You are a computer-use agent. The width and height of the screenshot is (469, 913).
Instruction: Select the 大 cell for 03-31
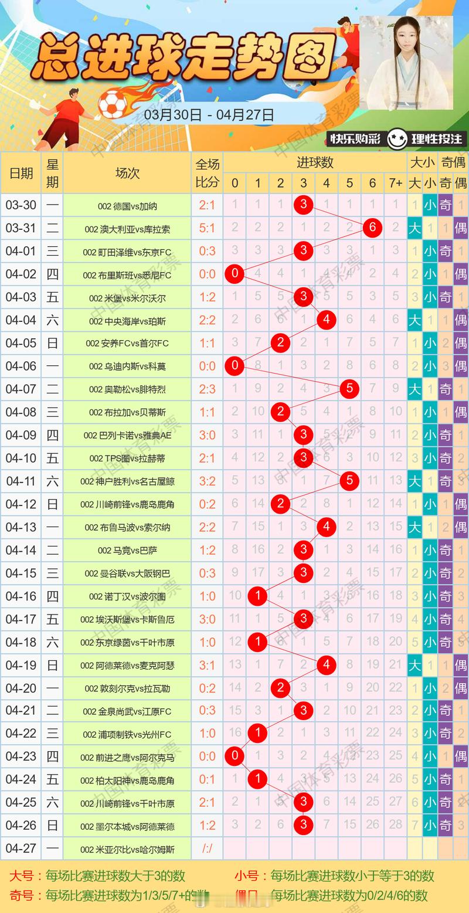coord(414,228)
